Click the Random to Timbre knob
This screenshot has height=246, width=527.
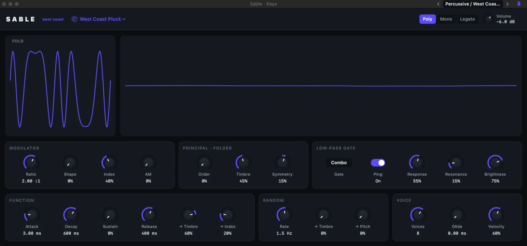324,215
